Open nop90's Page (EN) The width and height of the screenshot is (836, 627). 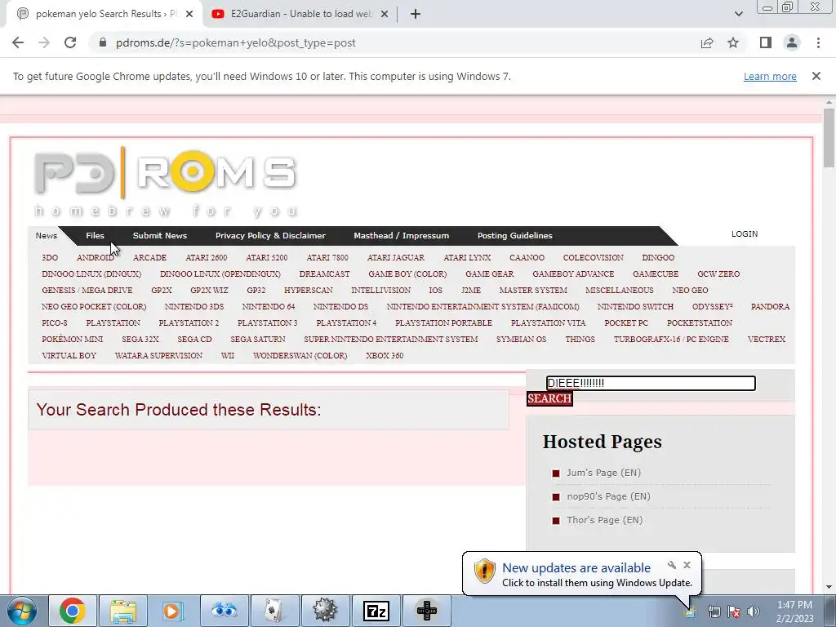tap(608, 496)
